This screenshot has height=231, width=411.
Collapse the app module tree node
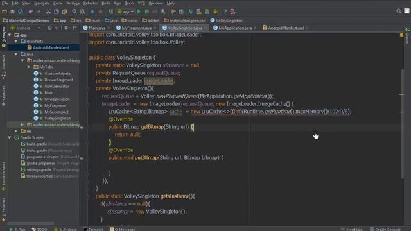point(10,35)
